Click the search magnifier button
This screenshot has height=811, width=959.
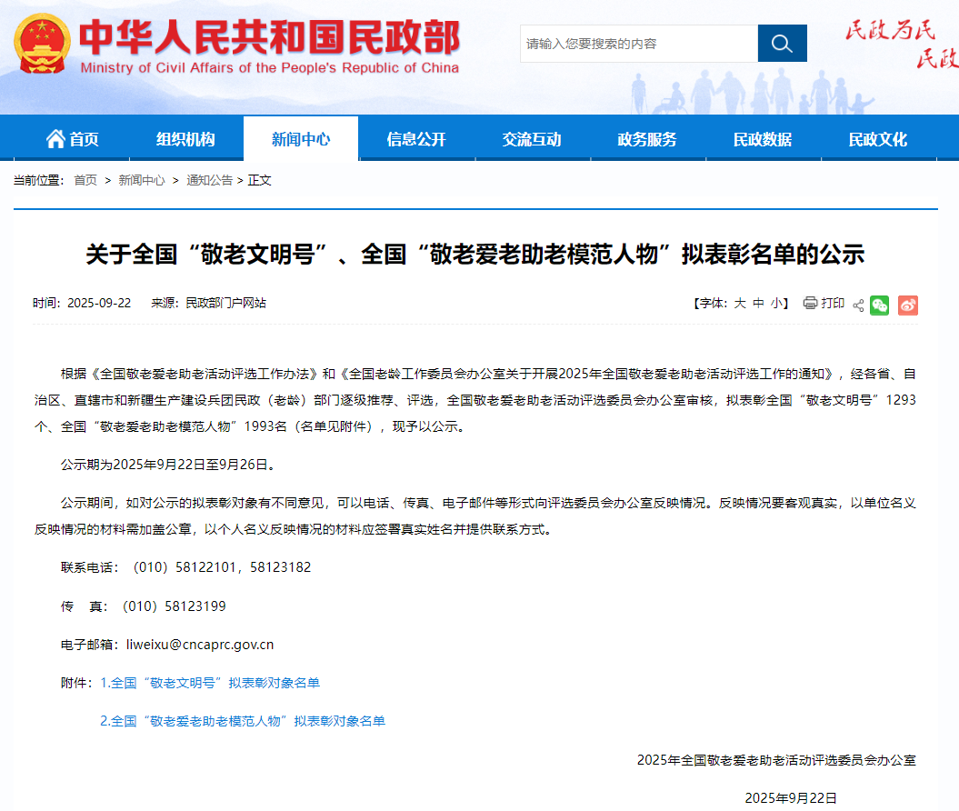tap(782, 44)
